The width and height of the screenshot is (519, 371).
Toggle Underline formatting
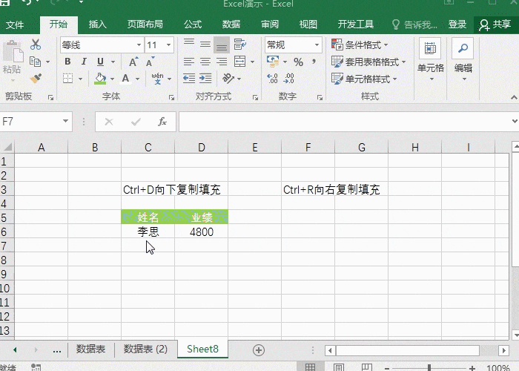click(100, 62)
